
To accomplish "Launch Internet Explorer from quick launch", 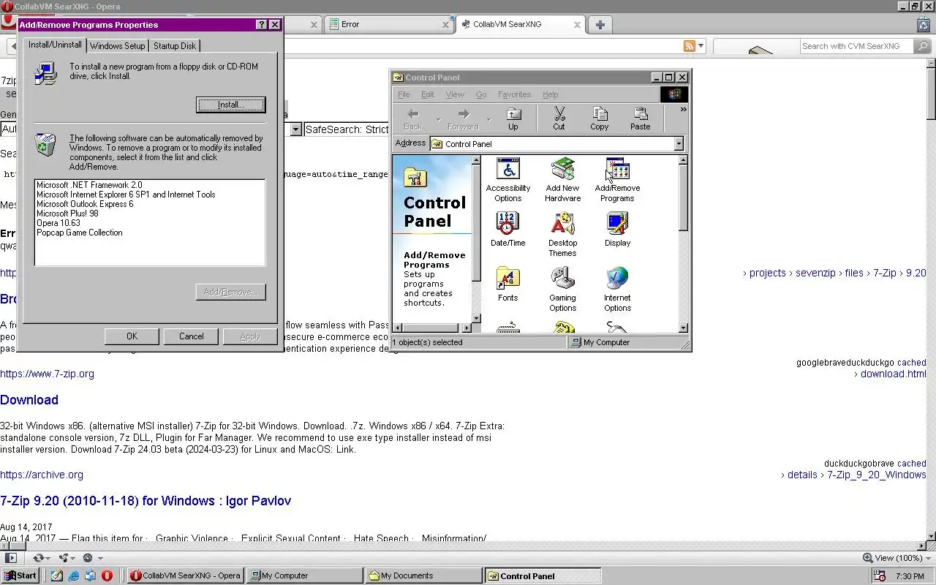I will tap(74, 575).
